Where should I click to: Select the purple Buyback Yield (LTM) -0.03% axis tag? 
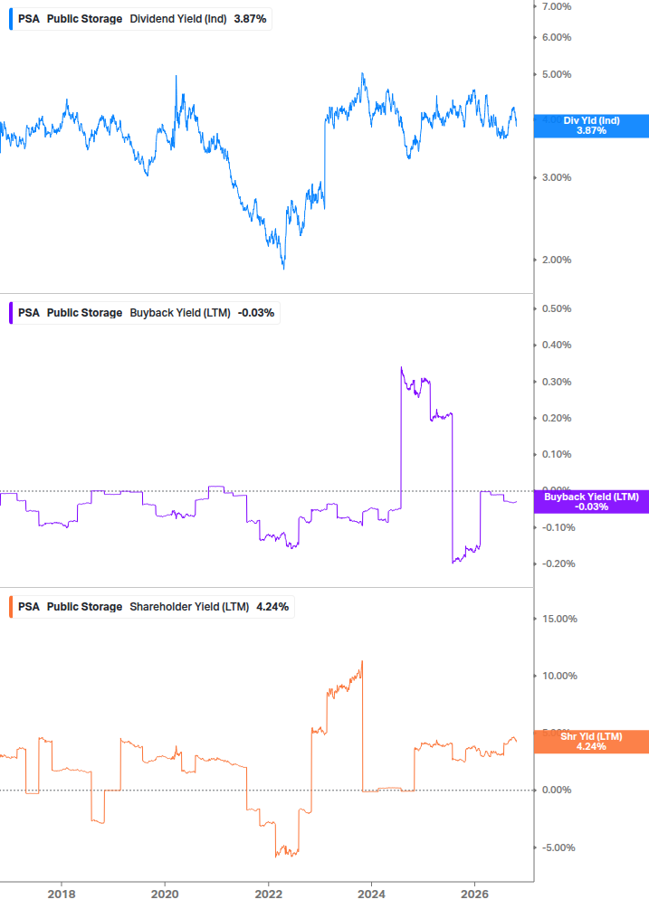click(591, 502)
